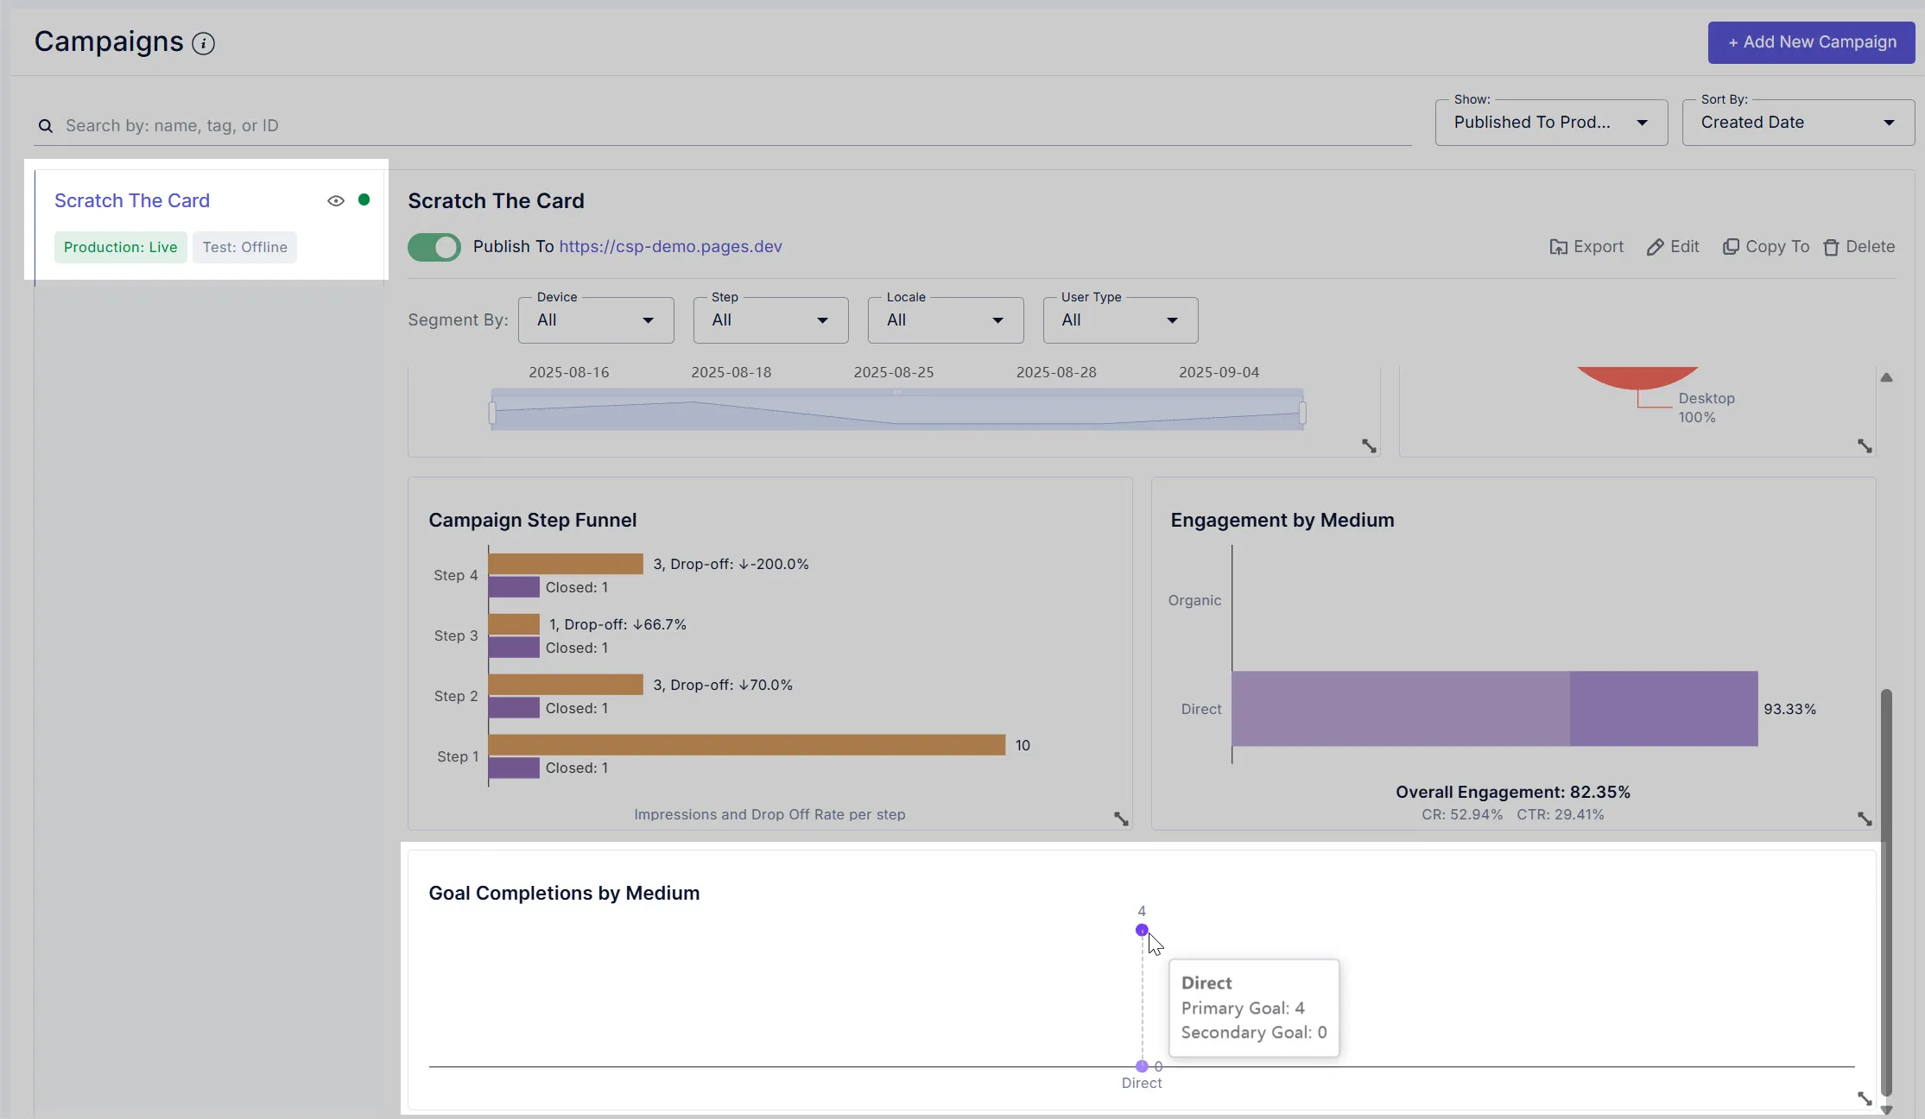Expand the Engagement by Medium chart

pyautogui.click(x=1865, y=819)
